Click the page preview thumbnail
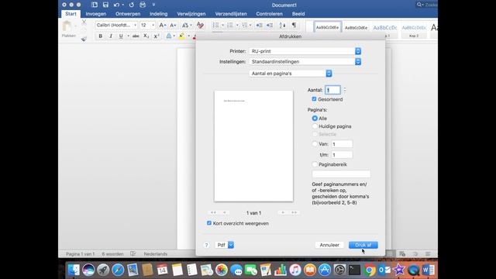Viewport: 496px width, 279px height. pyautogui.click(x=253, y=146)
